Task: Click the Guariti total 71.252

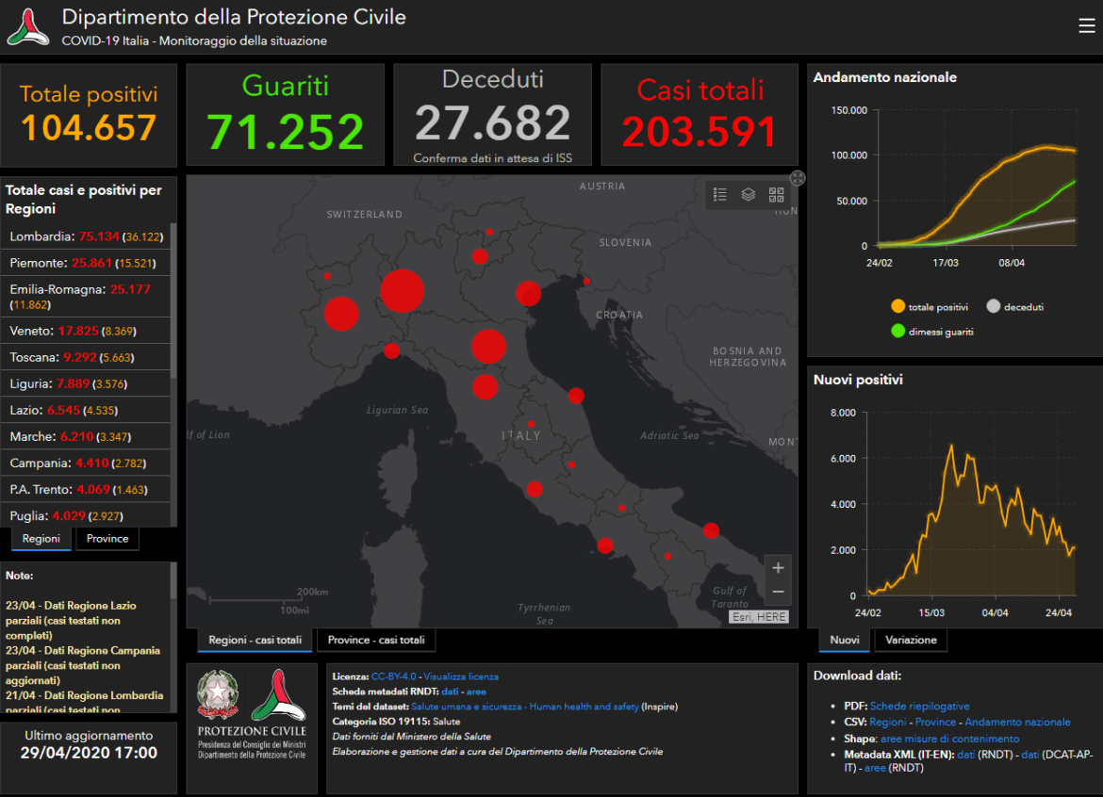Action: coord(285,132)
